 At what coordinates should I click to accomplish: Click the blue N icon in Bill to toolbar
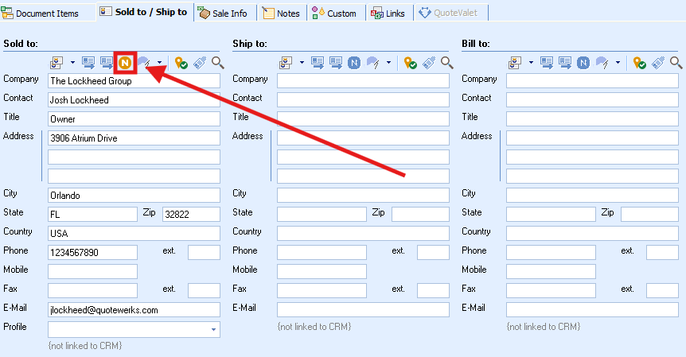(583, 63)
